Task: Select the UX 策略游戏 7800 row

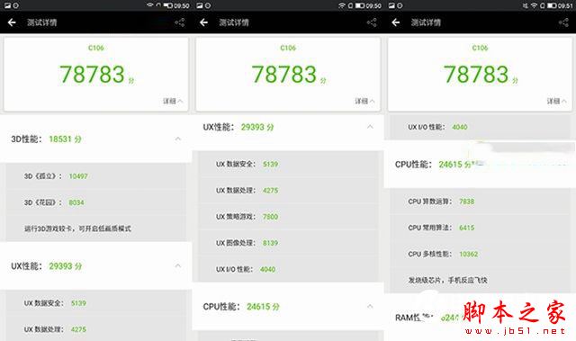Action: (x=288, y=217)
